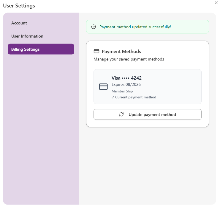Click the Manage your saved payment methods text
Screen dimensions: 220x209
[129, 59]
